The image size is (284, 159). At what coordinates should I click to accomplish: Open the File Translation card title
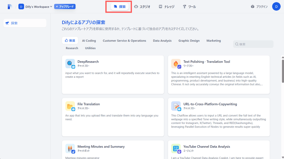[x=88, y=104]
